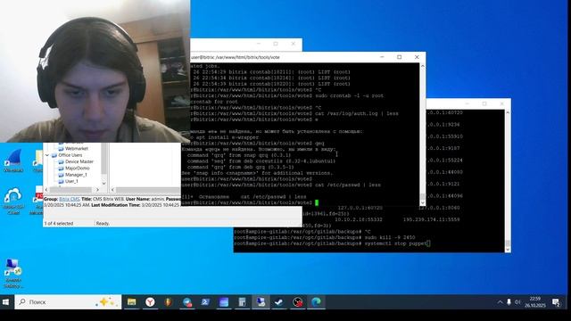Click the tree panel's scroll-left arrow
The height and width of the screenshot is (321, 571).
click(46, 190)
